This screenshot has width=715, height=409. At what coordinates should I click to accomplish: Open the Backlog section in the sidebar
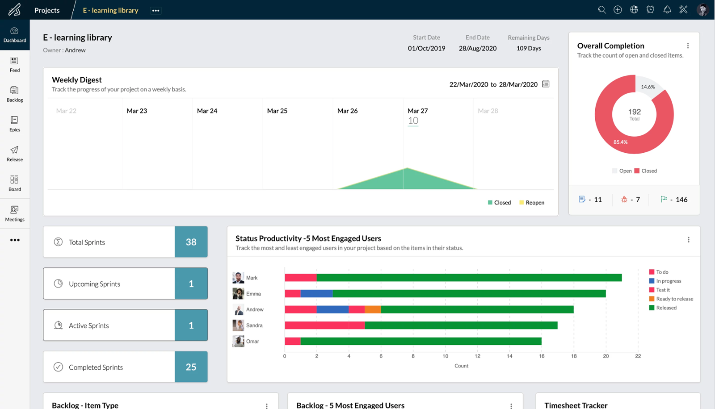click(x=14, y=94)
